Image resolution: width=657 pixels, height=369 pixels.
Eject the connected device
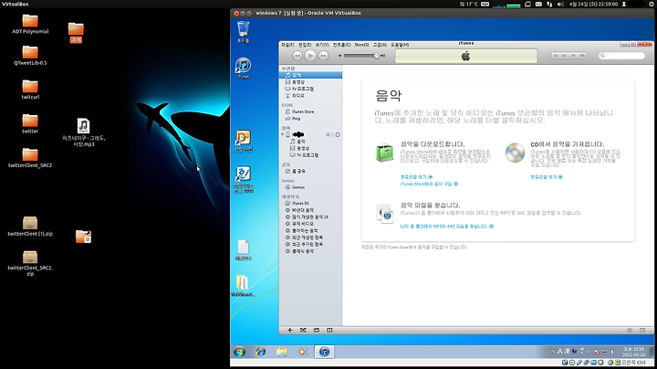tap(338, 134)
